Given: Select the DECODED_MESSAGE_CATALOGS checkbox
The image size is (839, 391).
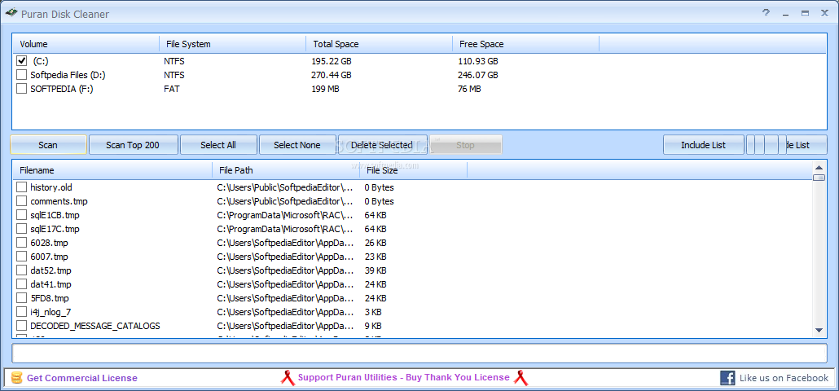Looking at the screenshot, I should (21, 326).
